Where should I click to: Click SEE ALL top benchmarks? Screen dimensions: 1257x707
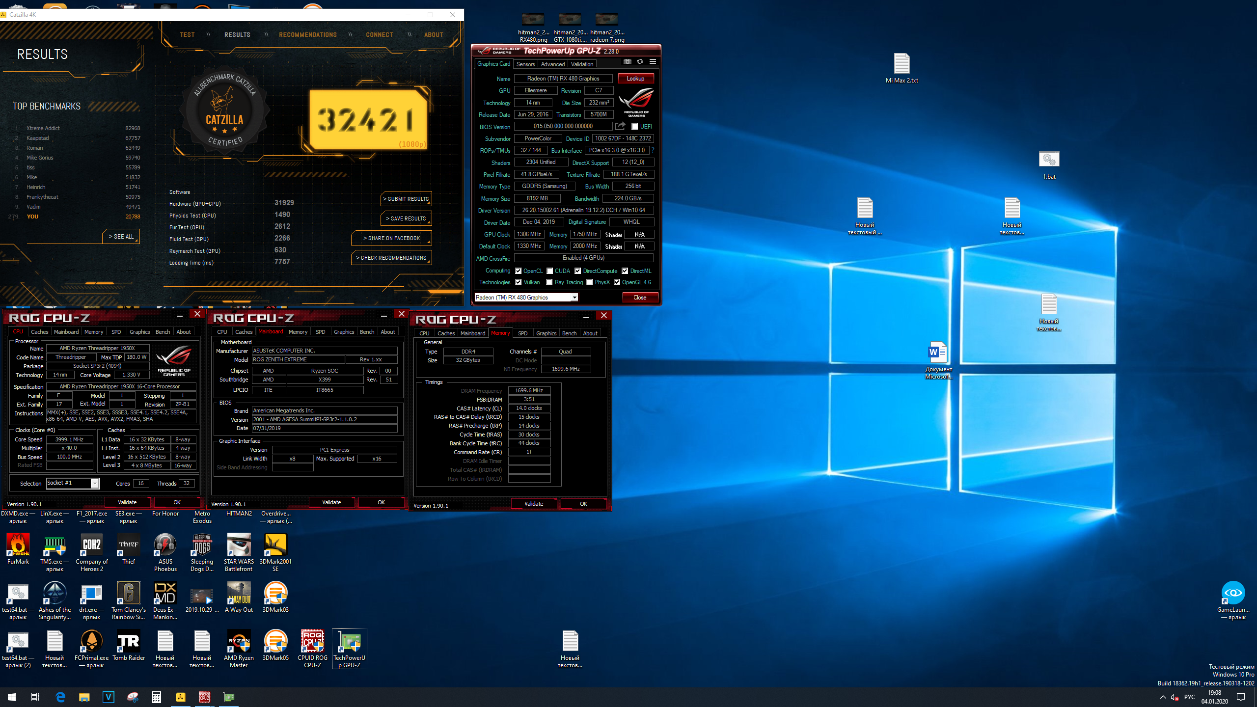[x=121, y=237]
